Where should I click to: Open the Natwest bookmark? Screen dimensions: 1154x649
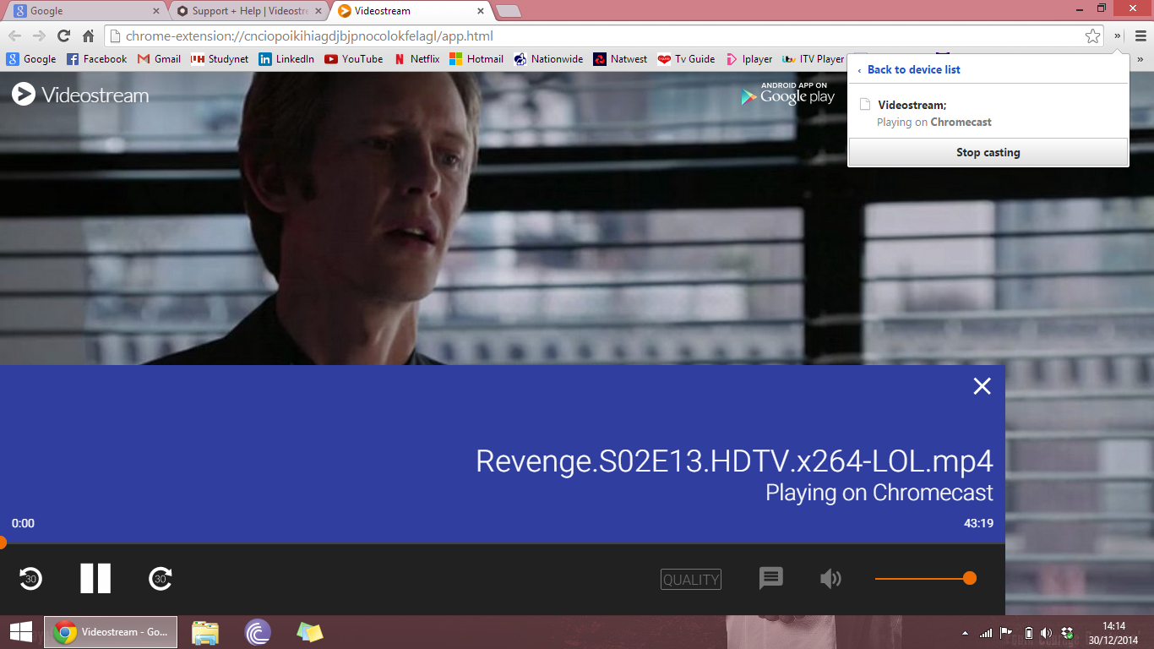pyautogui.click(x=620, y=59)
